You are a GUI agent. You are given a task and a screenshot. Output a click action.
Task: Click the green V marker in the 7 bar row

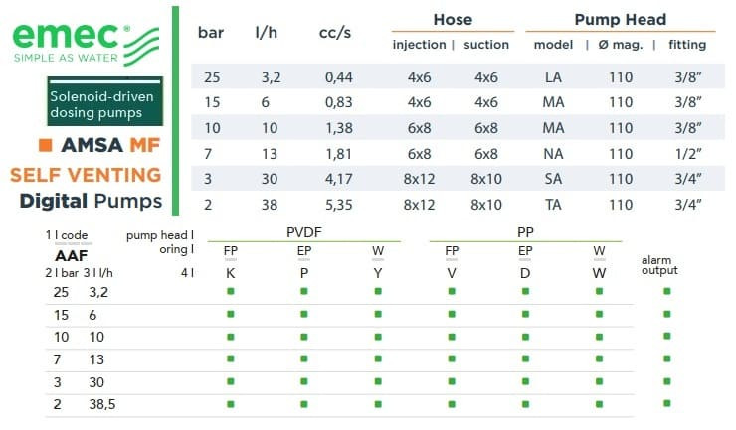pos(452,358)
